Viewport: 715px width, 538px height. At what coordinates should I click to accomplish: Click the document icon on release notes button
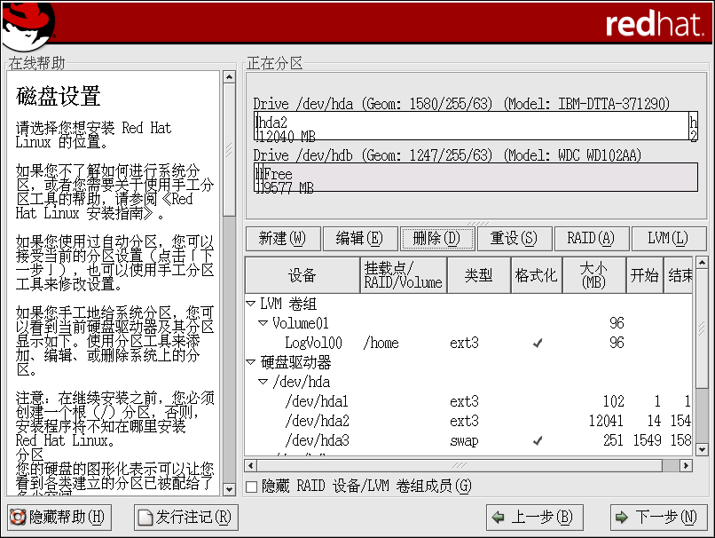click(145, 518)
